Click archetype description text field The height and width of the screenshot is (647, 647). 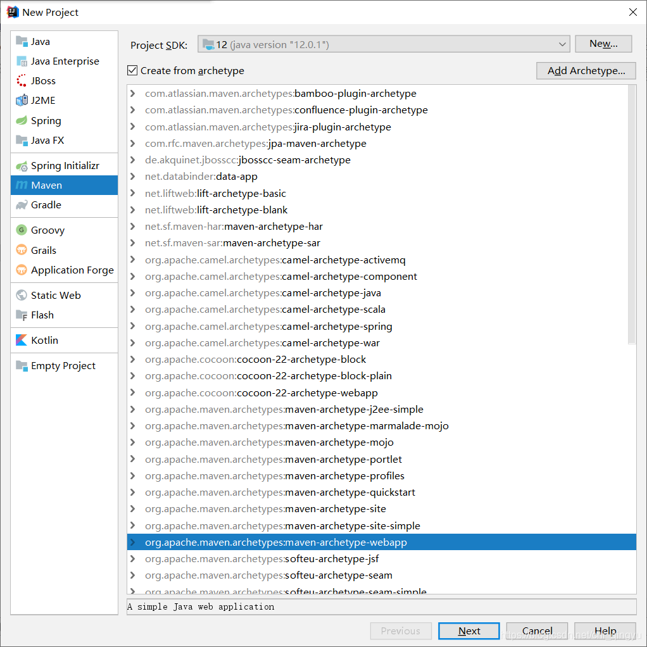[x=381, y=606]
